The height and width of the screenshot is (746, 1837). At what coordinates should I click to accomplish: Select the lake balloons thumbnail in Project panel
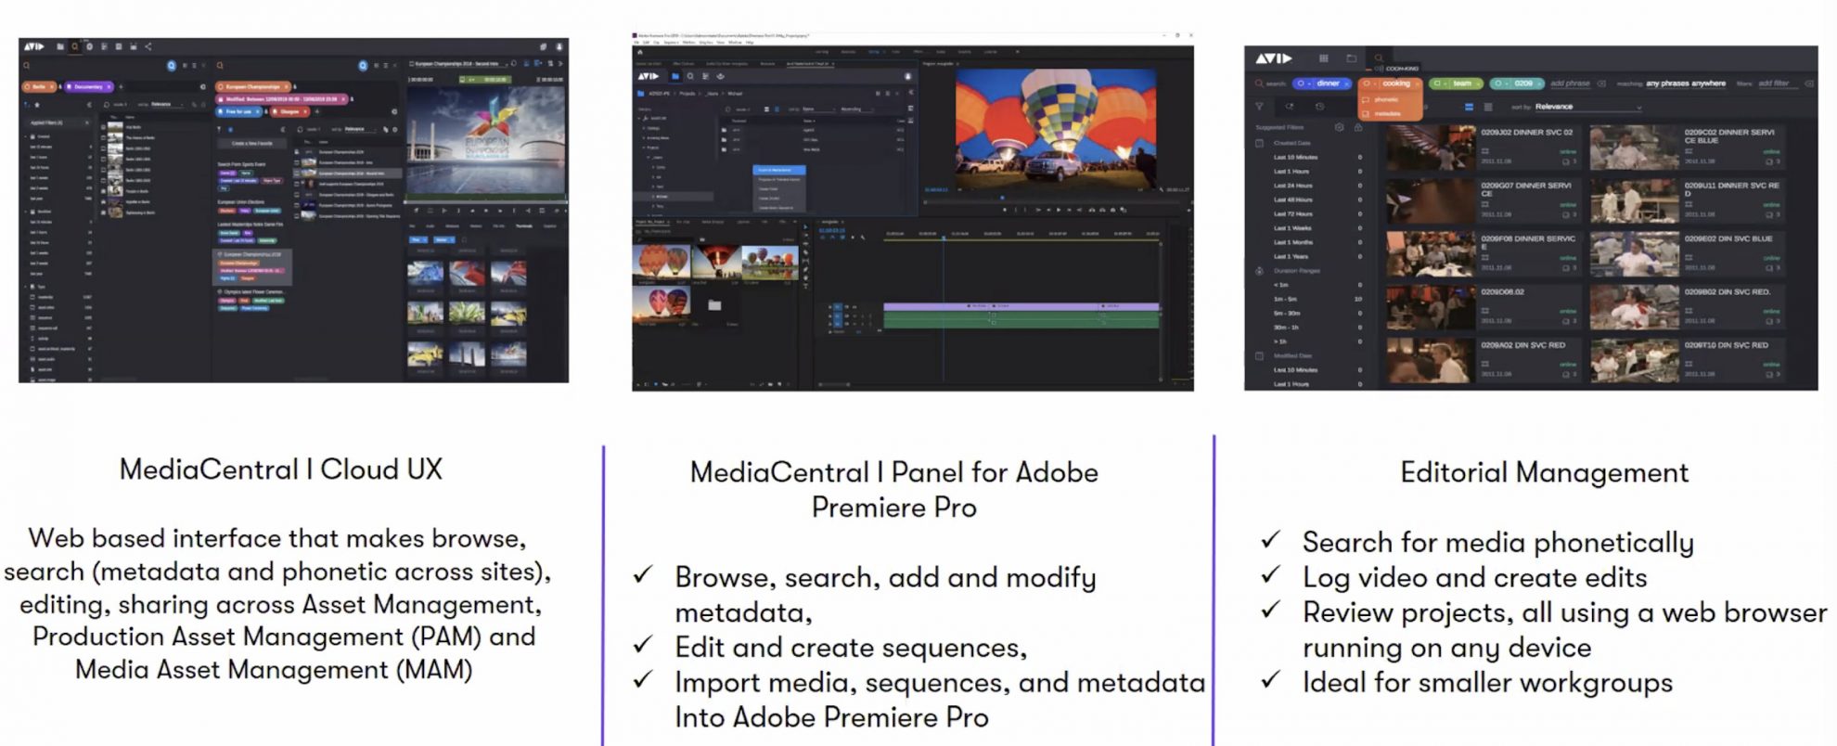771,264
